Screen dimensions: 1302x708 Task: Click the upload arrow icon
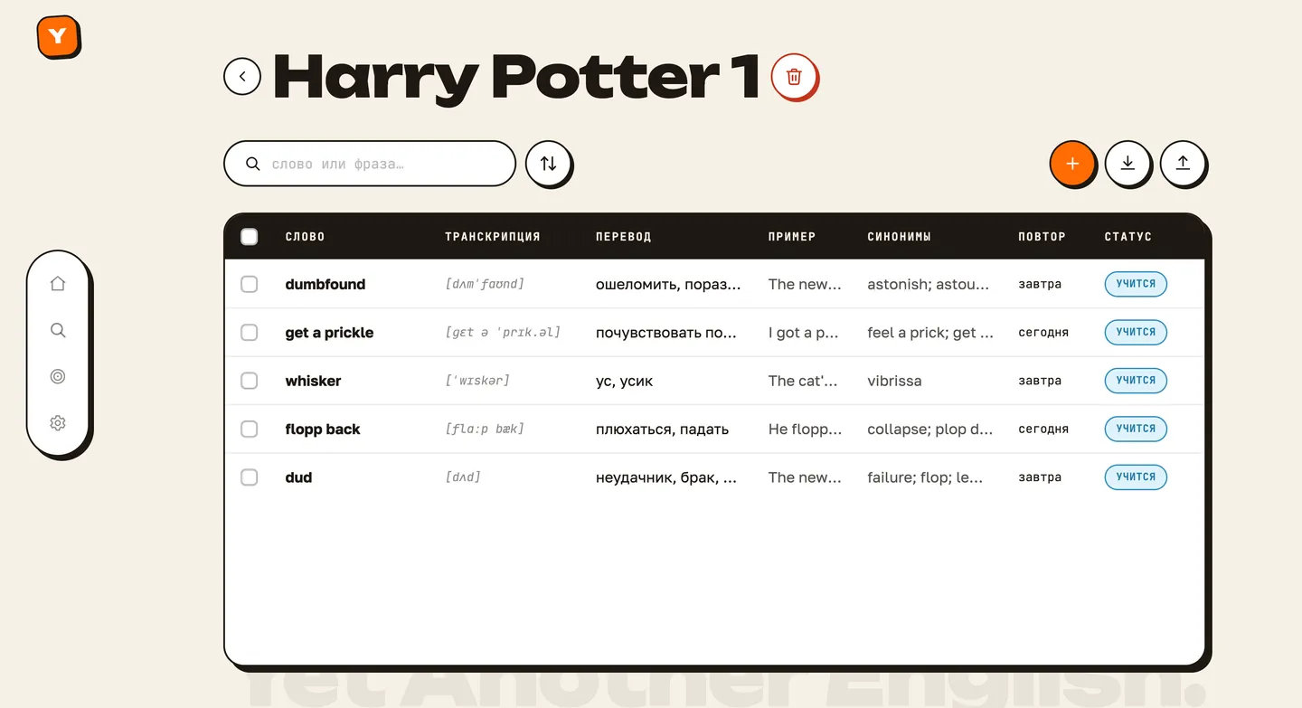coord(1183,164)
